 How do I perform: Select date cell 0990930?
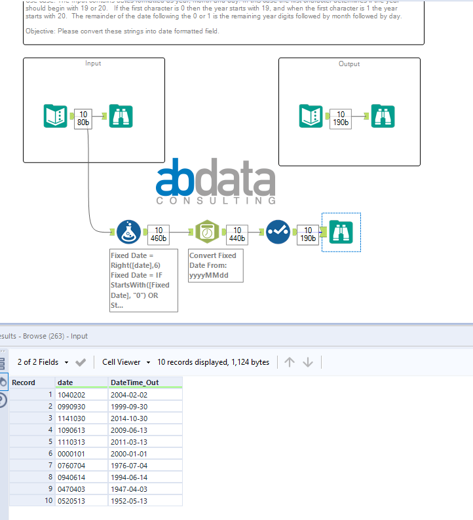click(82, 407)
